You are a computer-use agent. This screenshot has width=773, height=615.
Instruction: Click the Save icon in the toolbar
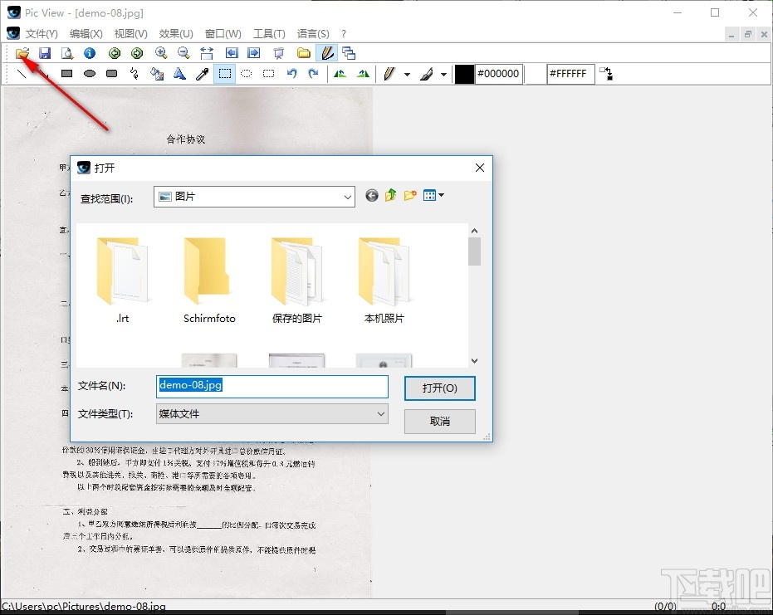[x=45, y=52]
